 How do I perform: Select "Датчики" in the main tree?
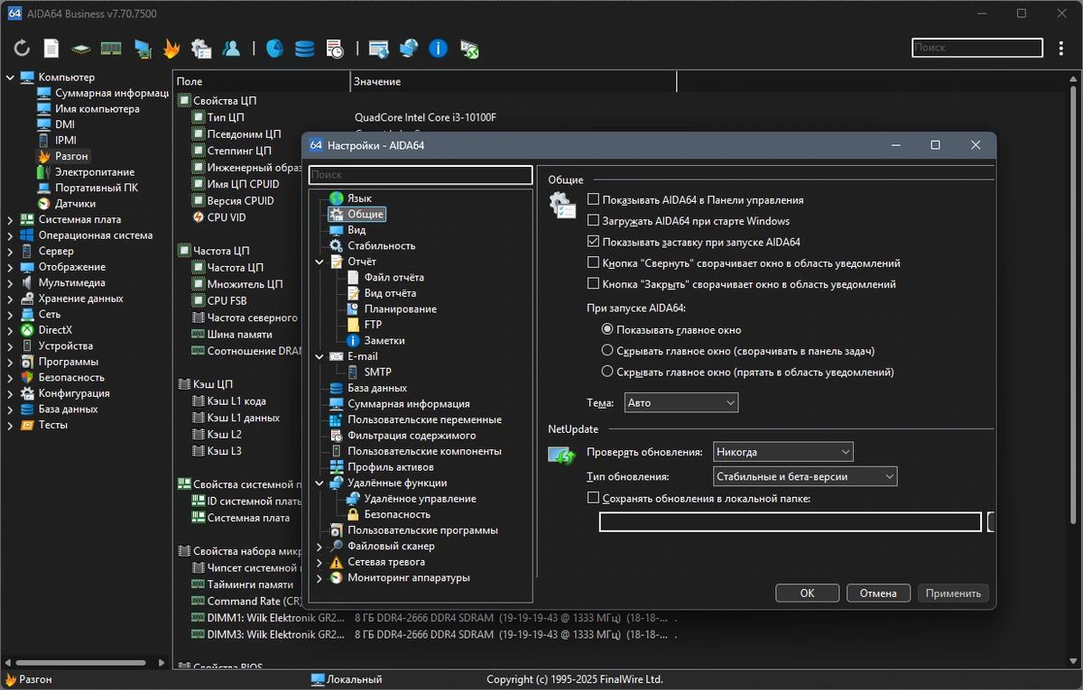coord(75,204)
